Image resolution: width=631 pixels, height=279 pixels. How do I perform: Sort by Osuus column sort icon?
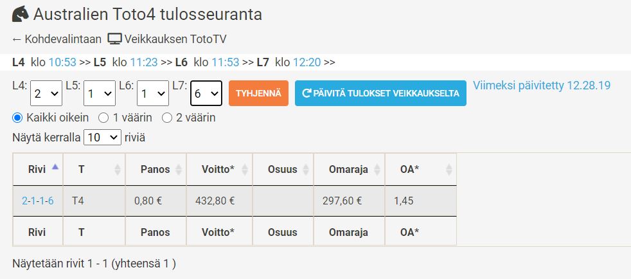point(306,170)
